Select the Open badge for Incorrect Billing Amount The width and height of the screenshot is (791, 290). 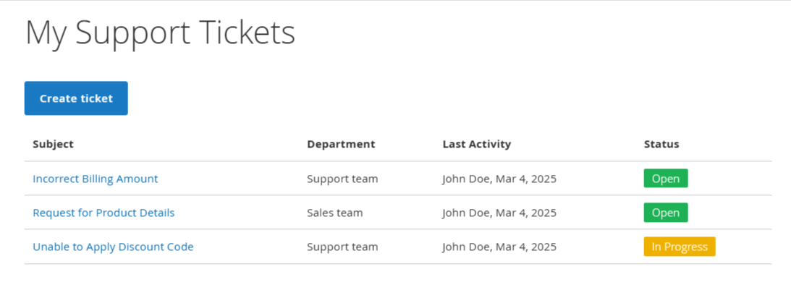[665, 179]
